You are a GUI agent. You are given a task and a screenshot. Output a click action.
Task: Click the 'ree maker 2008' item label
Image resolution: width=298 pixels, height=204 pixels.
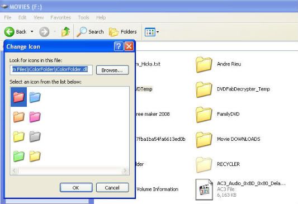coord(153,114)
